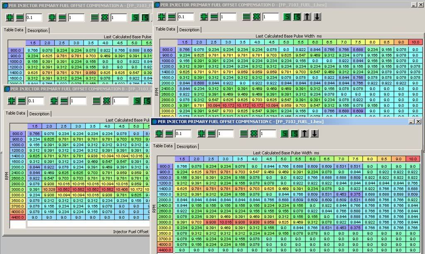
Task: Click the multiply X icon in Compensation B window
Action: [106, 101]
